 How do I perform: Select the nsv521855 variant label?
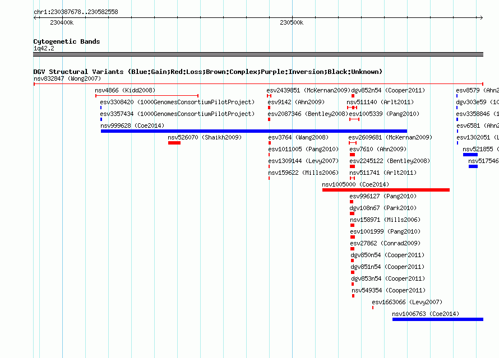[x=480, y=149]
